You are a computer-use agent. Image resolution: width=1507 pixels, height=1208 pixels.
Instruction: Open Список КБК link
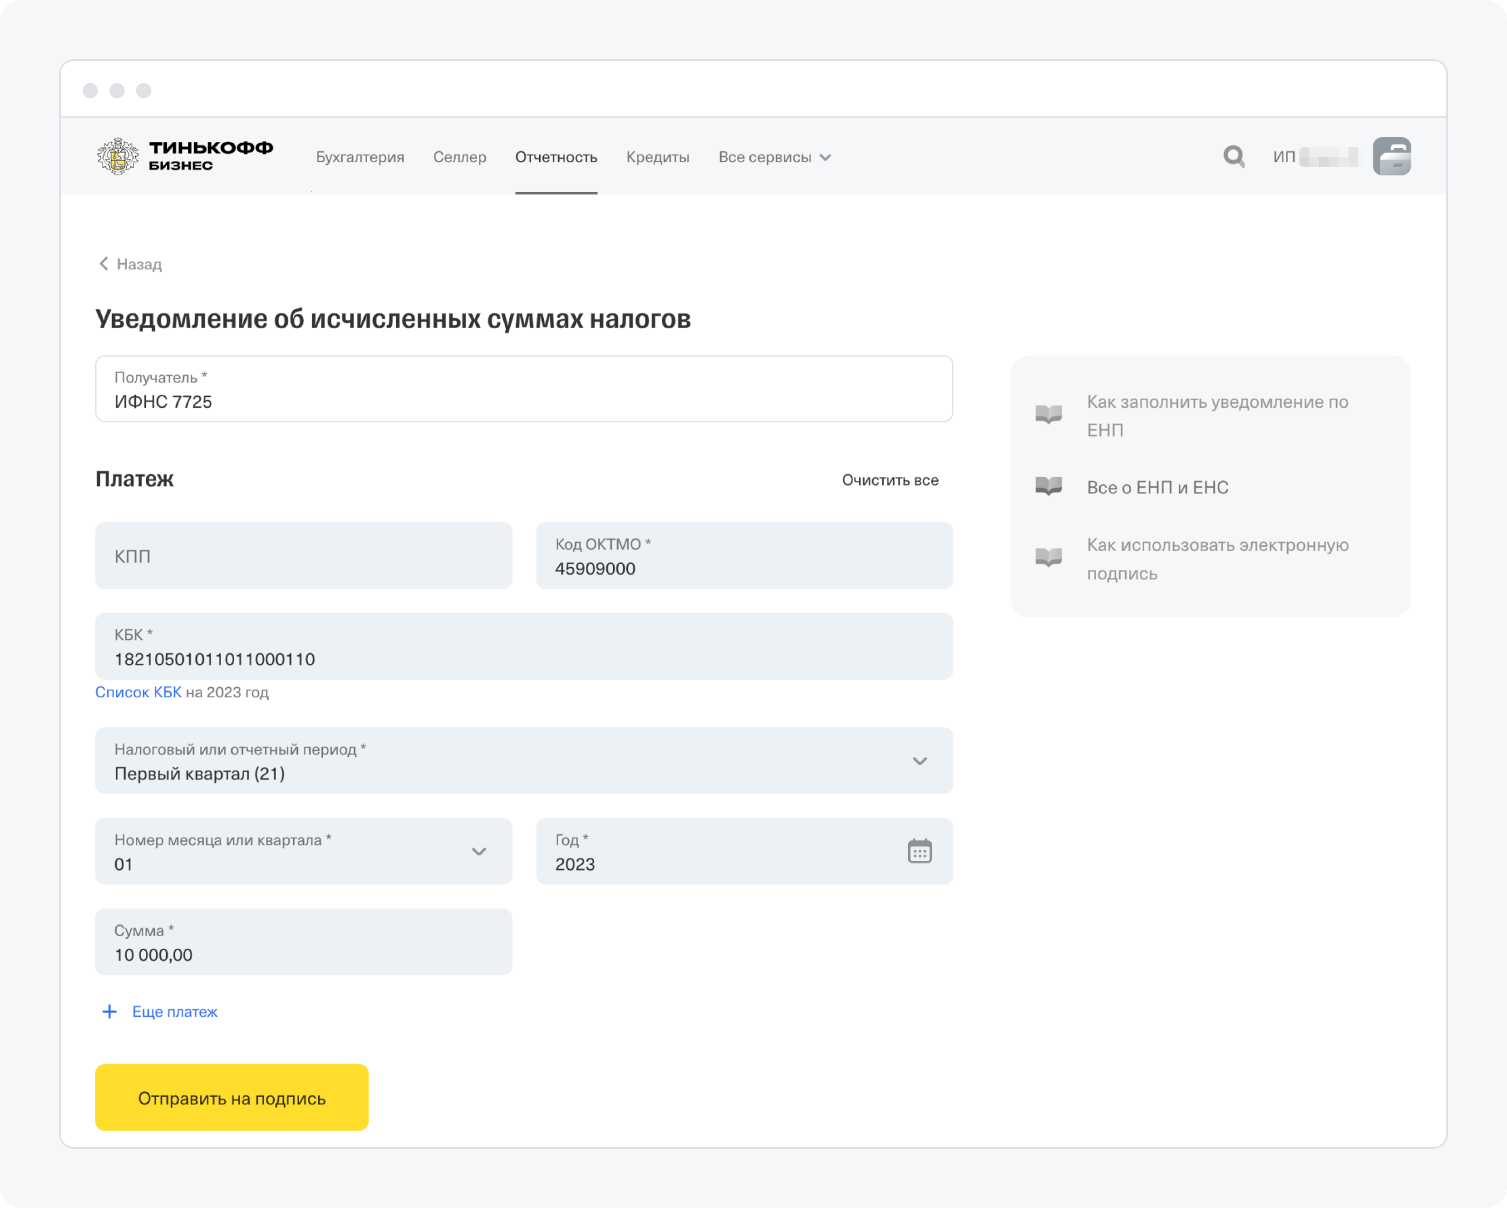pos(138,692)
